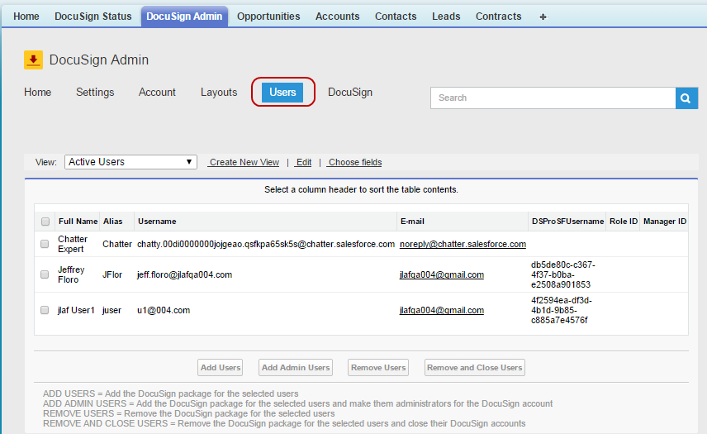
Task: Open the Choose fields link
Action: click(x=355, y=163)
